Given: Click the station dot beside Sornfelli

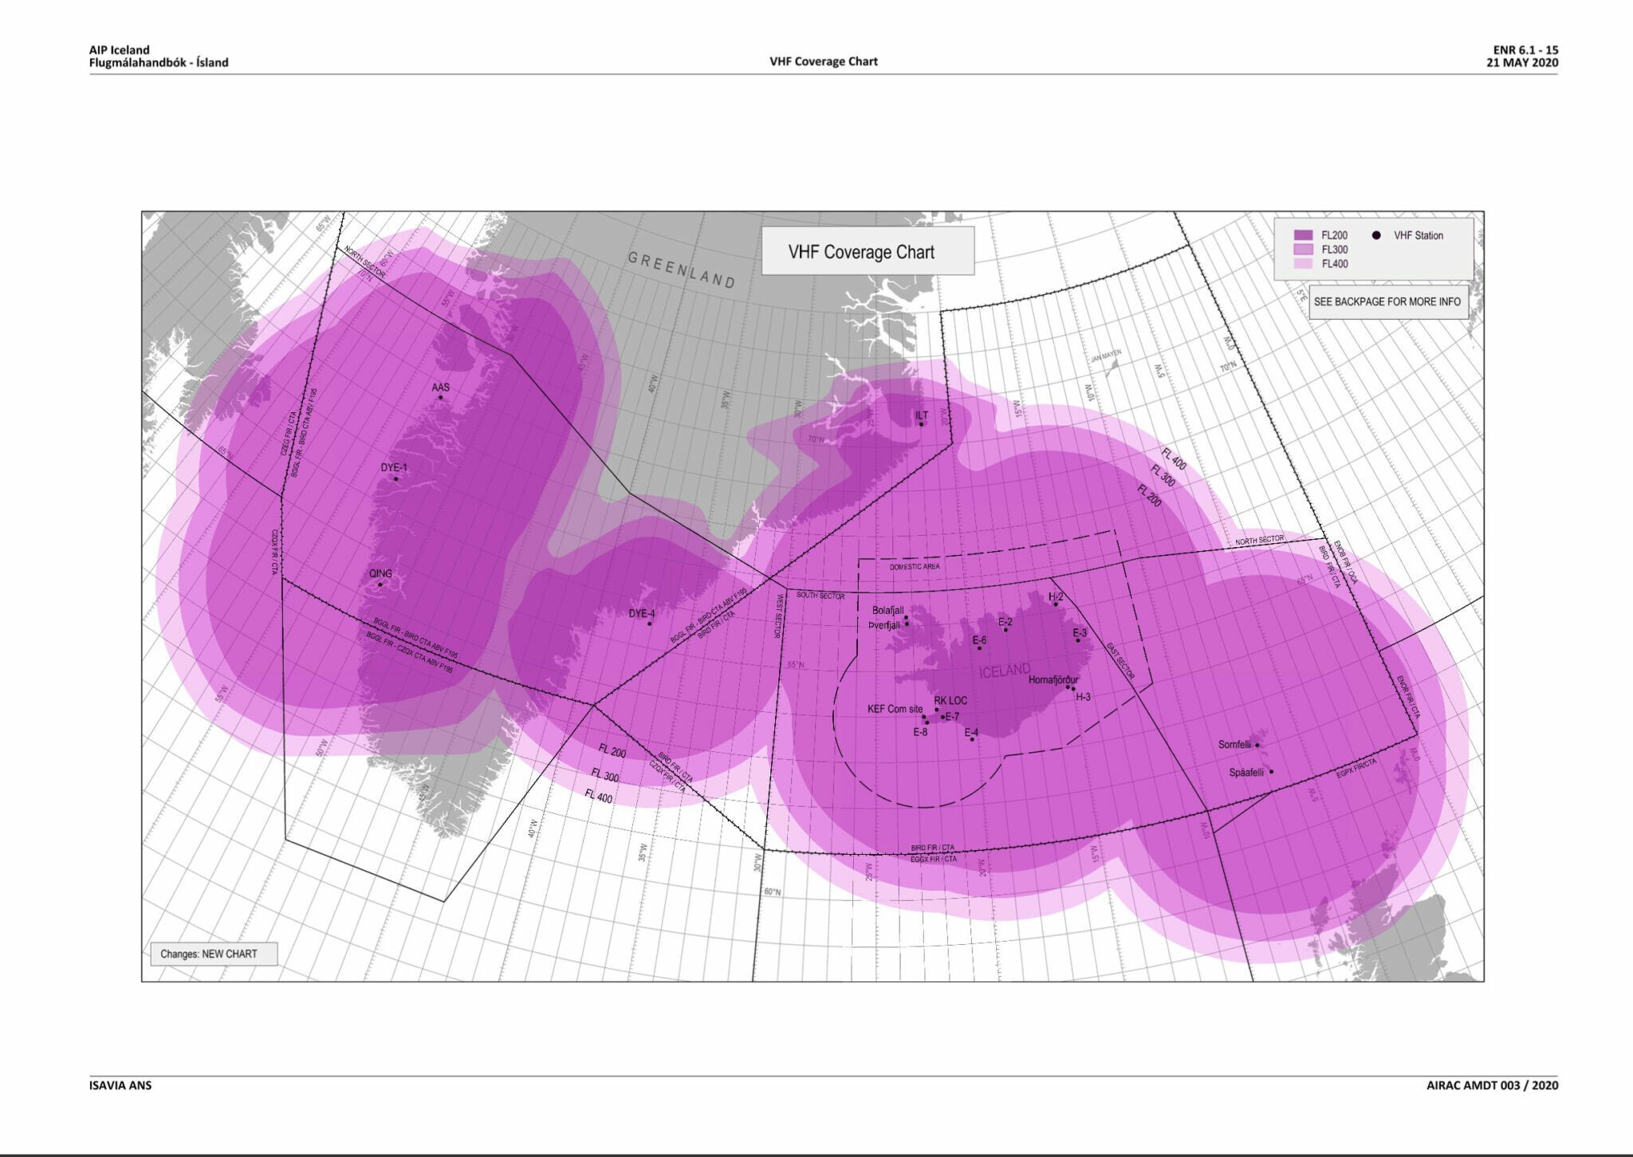Looking at the screenshot, I should (x=1257, y=746).
